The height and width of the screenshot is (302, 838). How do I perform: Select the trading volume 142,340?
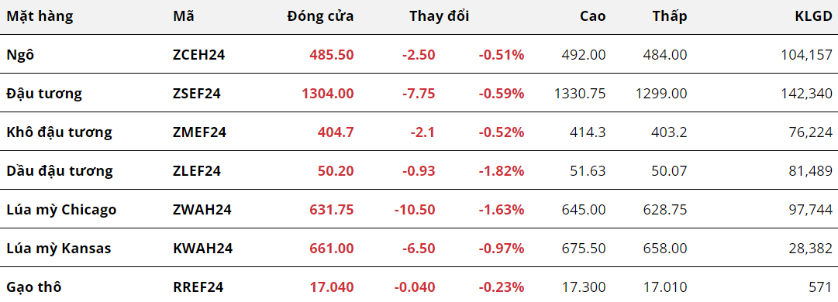tap(807, 94)
